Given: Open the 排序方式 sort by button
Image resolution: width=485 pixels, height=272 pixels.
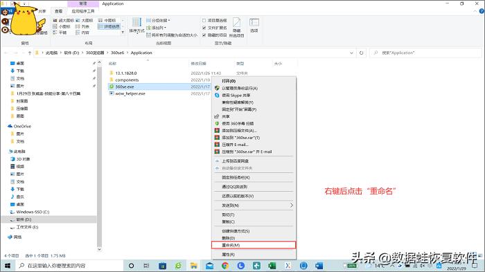Looking at the screenshot, I should pos(136,26).
